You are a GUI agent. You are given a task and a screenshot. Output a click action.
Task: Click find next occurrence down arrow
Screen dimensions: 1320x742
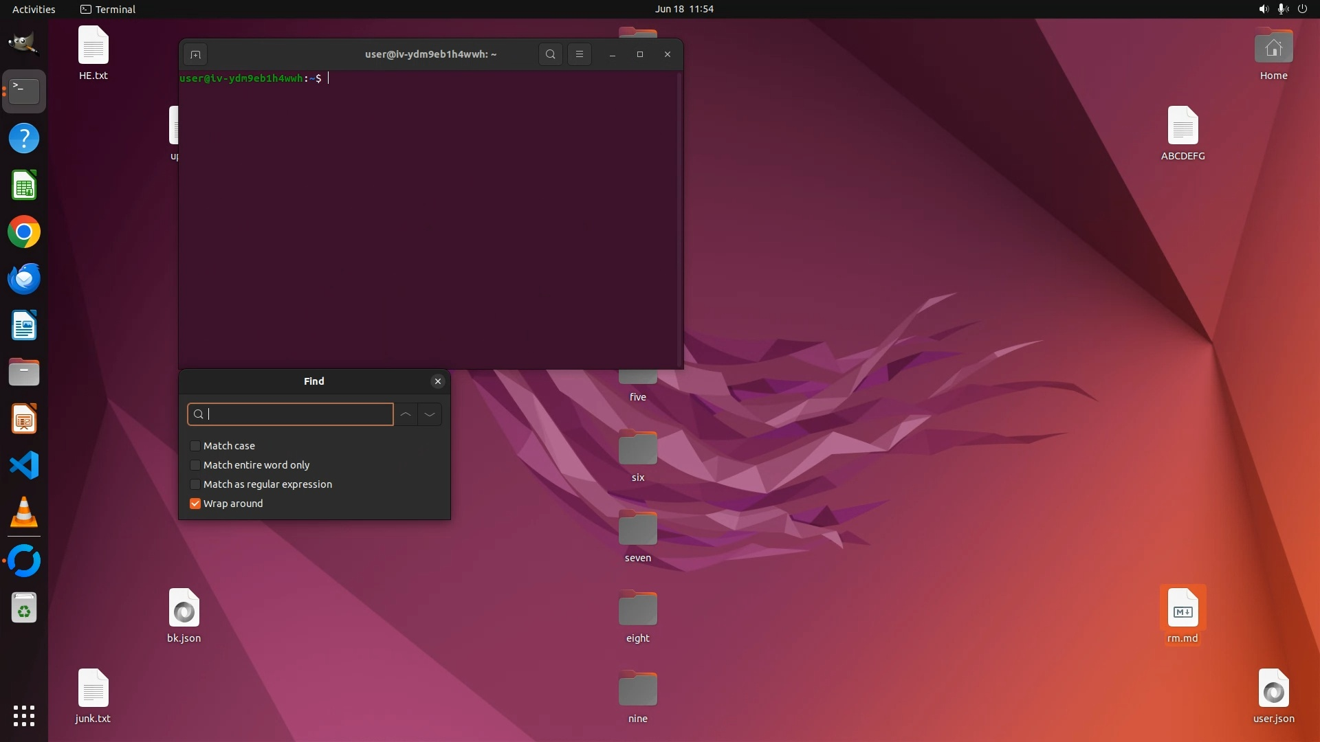[430, 414]
